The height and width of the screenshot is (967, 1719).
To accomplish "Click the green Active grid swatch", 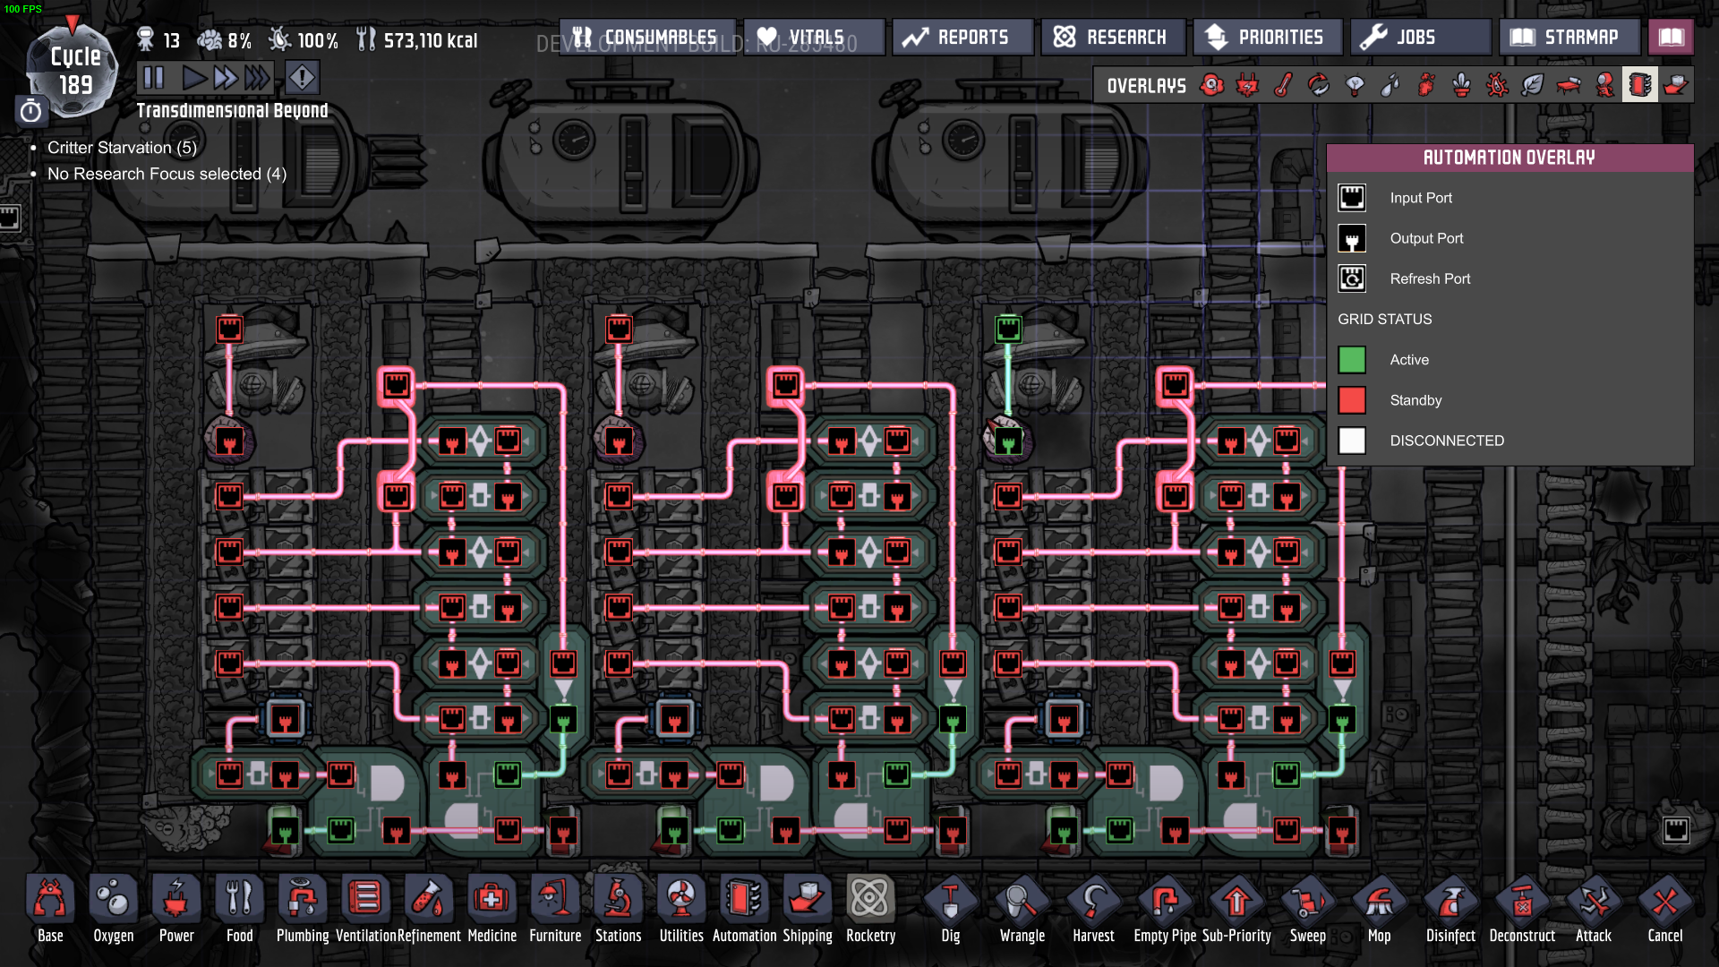I will pos(1352,360).
